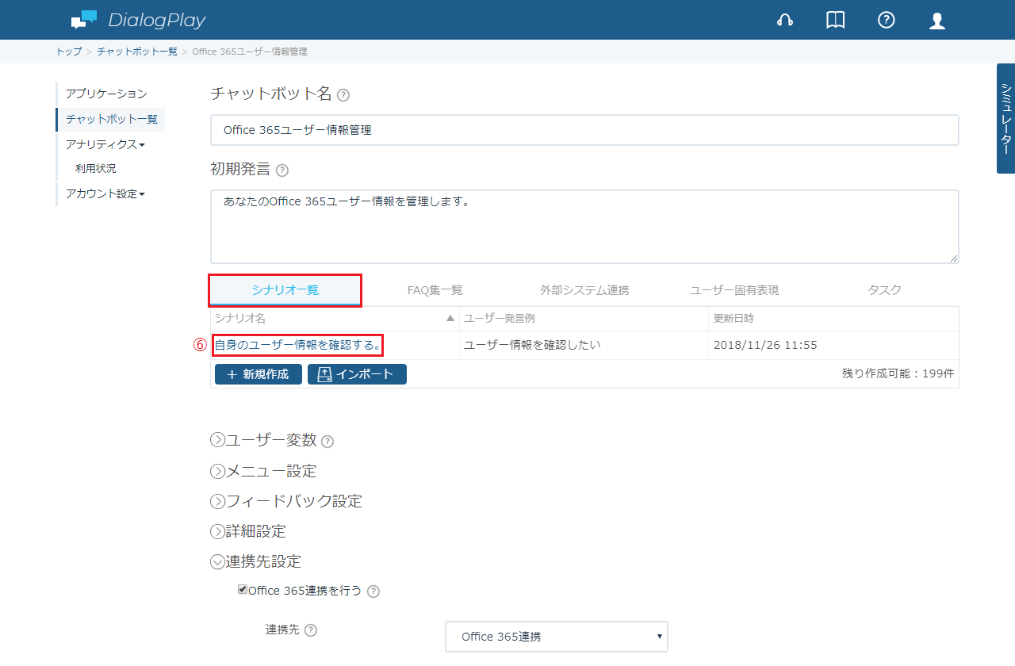Open the user account icon
This screenshot has width=1015, height=666.
[x=937, y=21]
